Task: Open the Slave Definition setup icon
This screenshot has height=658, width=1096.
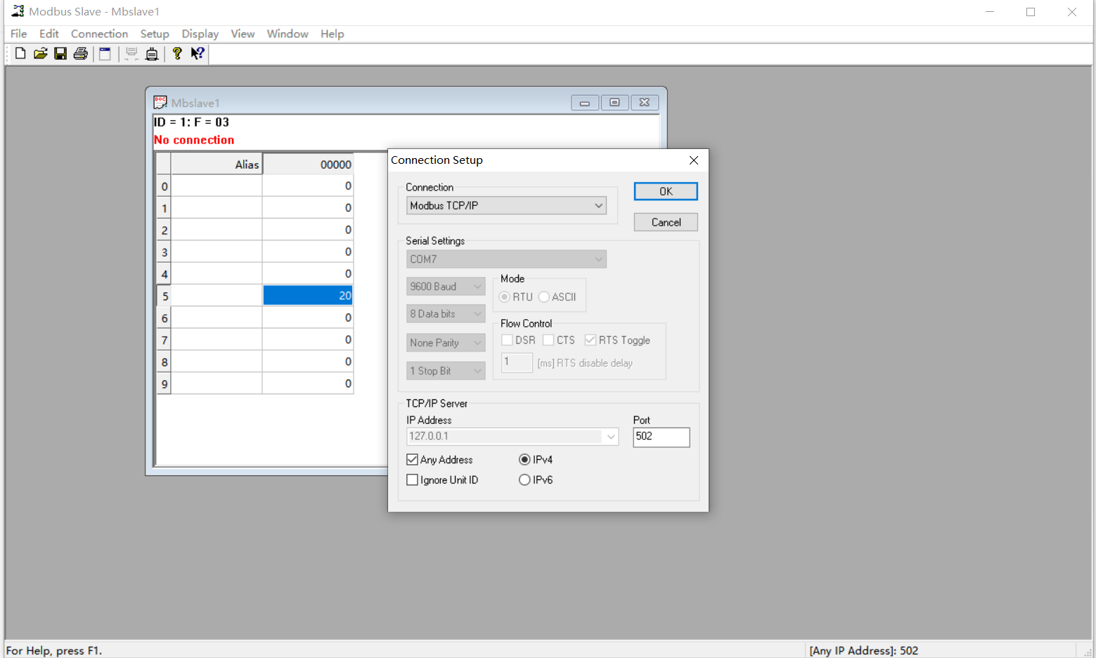Action: 105,53
